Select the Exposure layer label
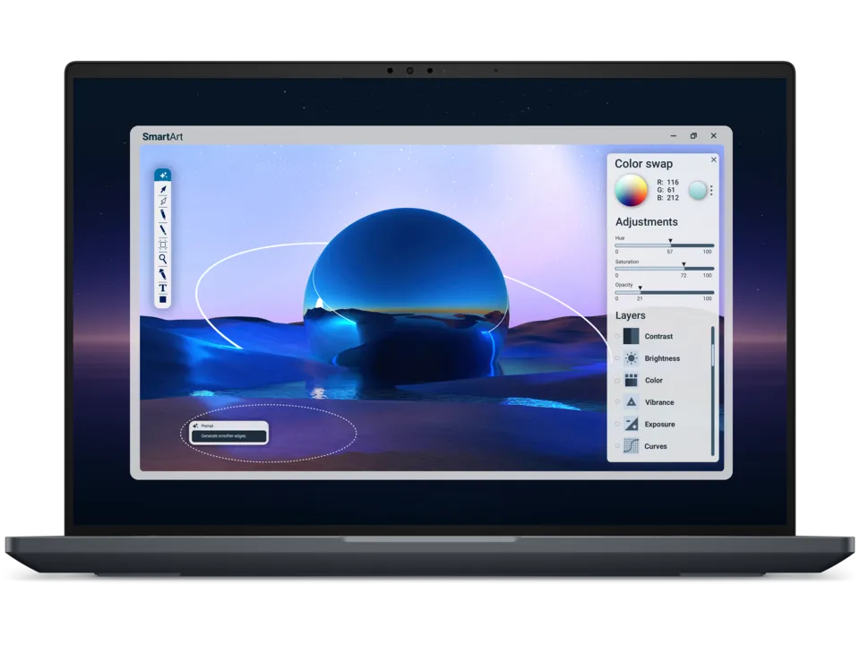The image size is (860, 645). tap(659, 424)
